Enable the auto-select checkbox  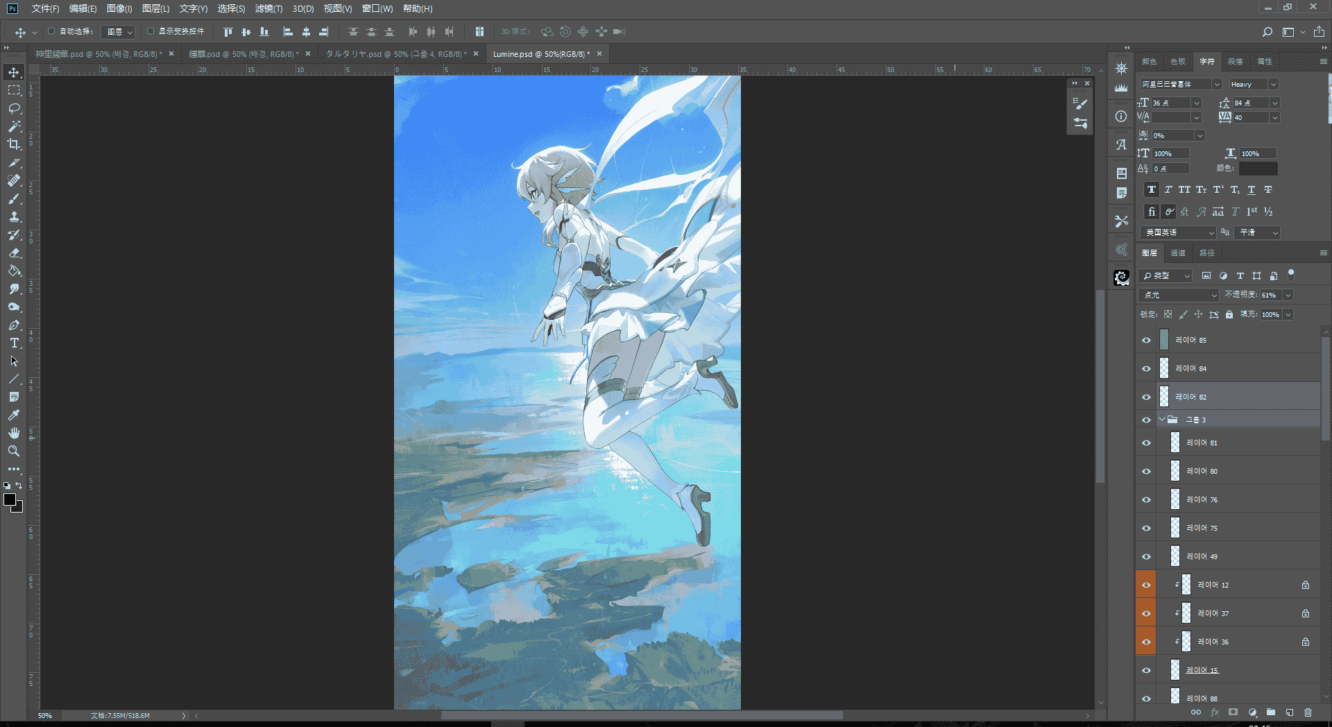[x=51, y=31]
